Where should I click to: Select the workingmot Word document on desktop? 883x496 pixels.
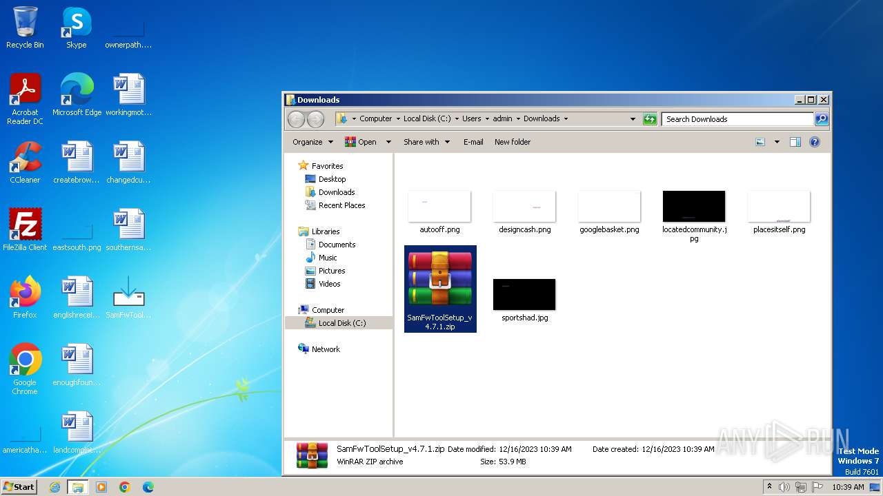(x=128, y=94)
